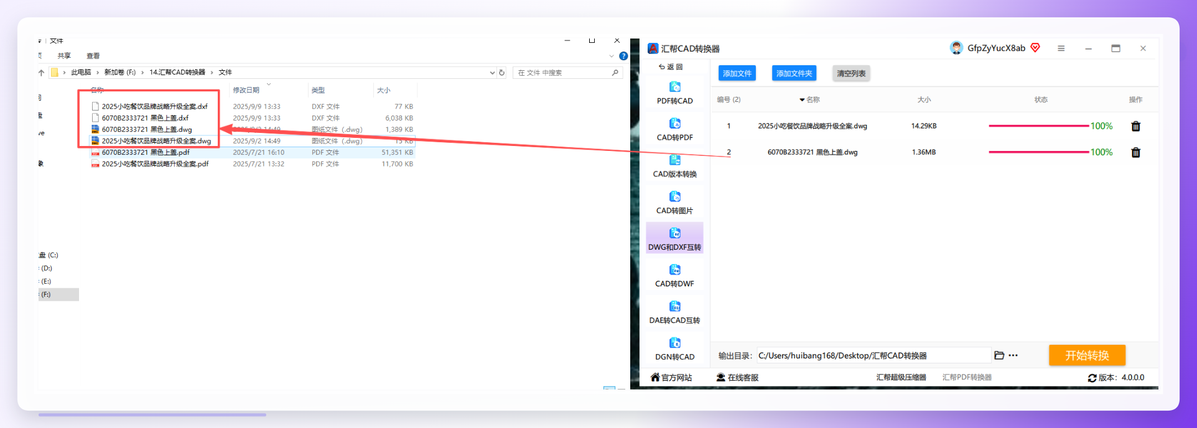Viewport: 1197px width, 428px height.
Task: Select DWG和DXF互转 in the sidebar
Action: click(674, 239)
